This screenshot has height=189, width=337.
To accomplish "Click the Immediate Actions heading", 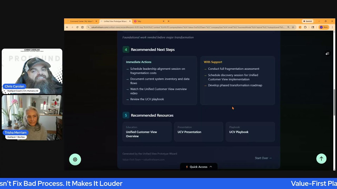I will click(x=138, y=62).
